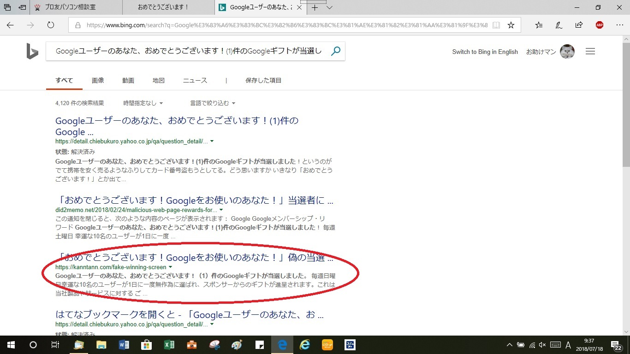
Task: Show tab previews chevron
Action: 329,7
